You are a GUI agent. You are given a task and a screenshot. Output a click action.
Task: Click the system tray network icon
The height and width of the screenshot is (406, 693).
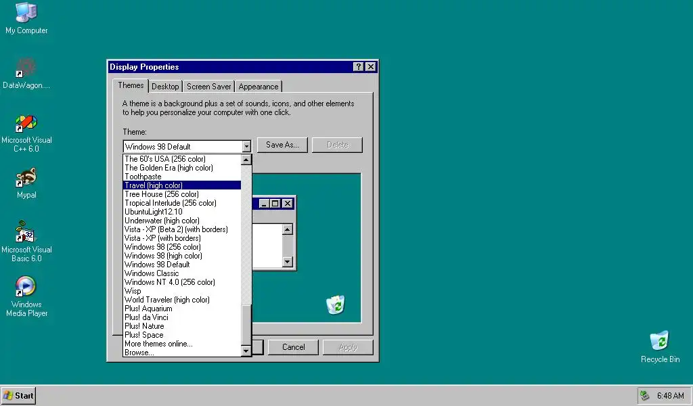click(x=645, y=396)
